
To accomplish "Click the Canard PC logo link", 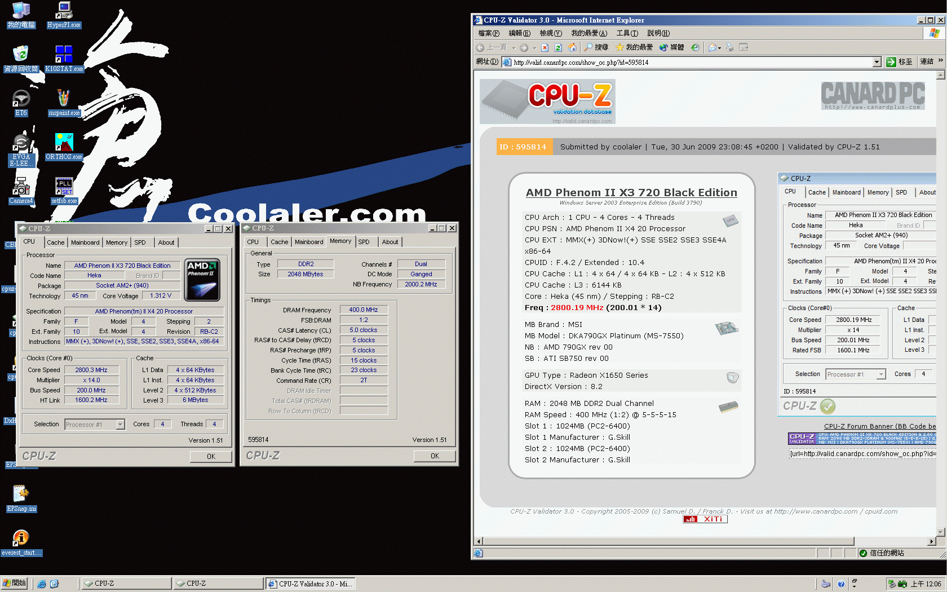I will coord(873,95).
